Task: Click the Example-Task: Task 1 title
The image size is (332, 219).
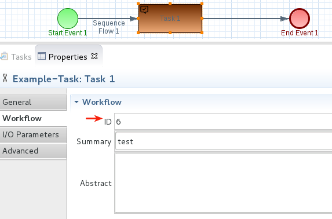Action: click(64, 79)
